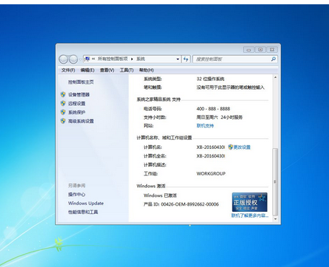329x267 pixels.
Task: Click the scrollbar up arrow
Action: (x=275, y=77)
